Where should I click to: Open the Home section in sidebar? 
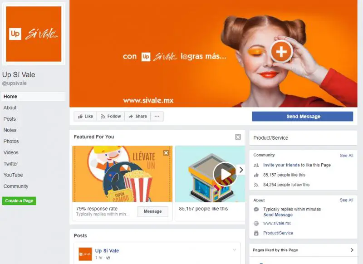(x=33, y=97)
